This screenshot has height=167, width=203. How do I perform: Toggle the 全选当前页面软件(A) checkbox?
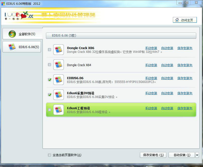(x=49, y=155)
